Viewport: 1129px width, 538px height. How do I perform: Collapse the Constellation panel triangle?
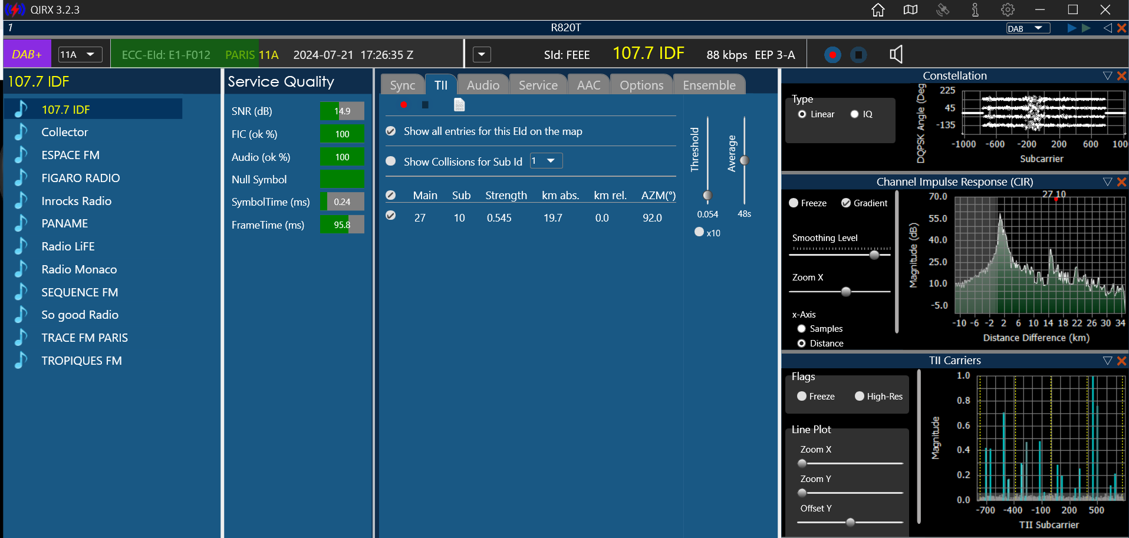pos(1107,75)
